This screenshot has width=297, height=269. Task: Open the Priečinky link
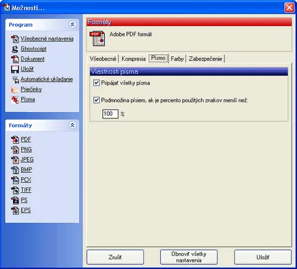(x=31, y=89)
